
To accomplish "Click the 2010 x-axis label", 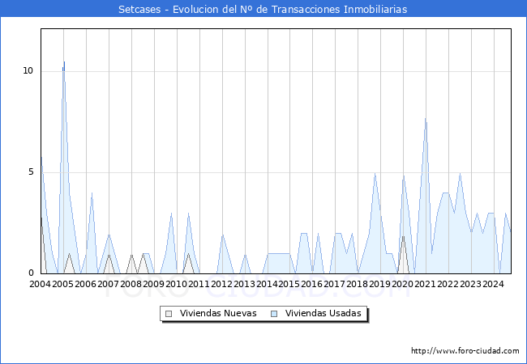I will [x=176, y=284].
